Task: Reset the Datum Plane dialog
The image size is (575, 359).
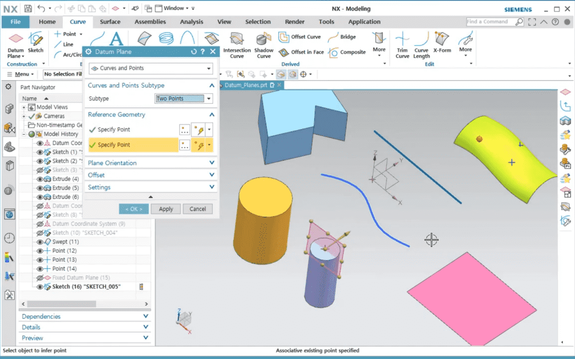Action: pos(194,52)
